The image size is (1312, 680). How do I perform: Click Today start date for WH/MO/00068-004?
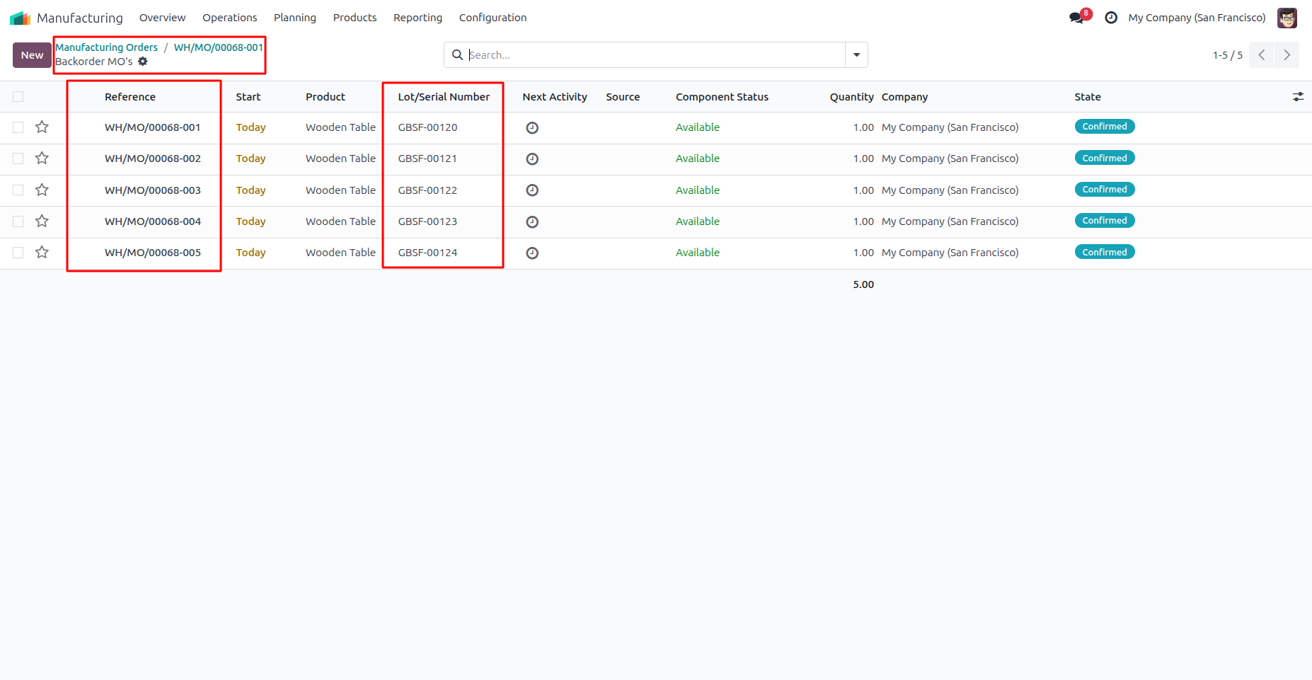[251, 221]
